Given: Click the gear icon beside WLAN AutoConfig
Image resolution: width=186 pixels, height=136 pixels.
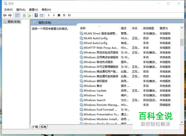Looking at the screenshot, I should 81,38.
